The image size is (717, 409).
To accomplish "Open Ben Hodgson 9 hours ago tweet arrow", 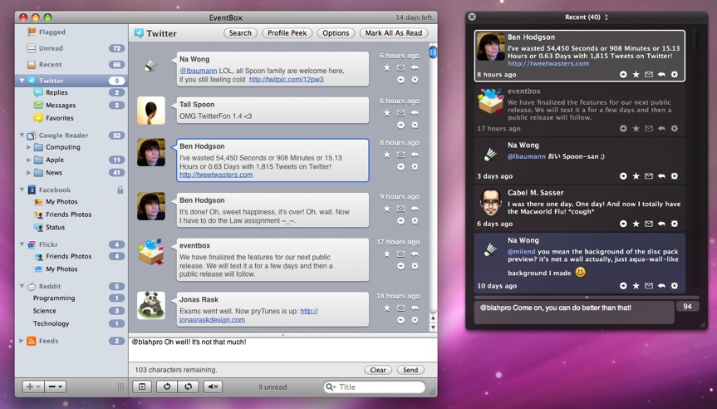I will [400, 220].
